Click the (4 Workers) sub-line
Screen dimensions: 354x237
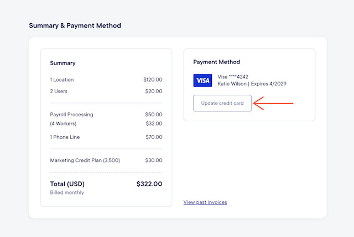(63, 123)
